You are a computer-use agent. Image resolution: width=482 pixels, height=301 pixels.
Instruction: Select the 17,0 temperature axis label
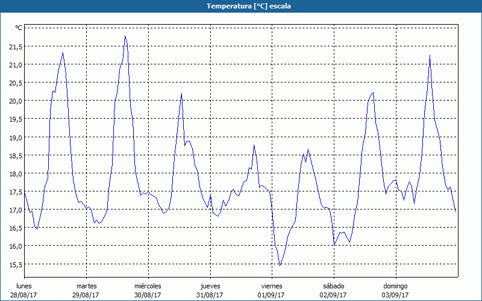coord(16,209)
